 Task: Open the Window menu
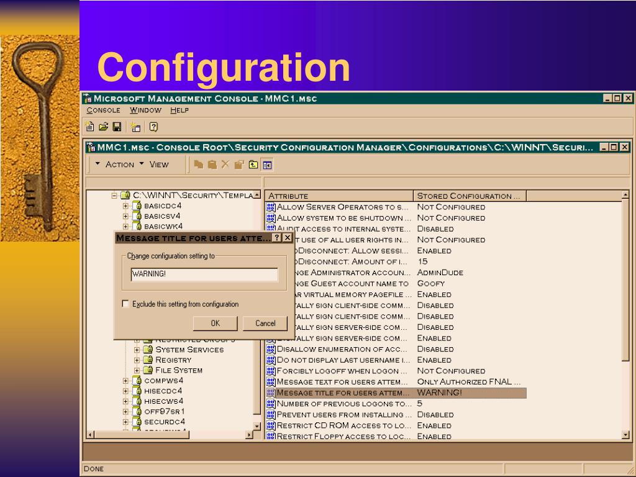coord(145,111)
